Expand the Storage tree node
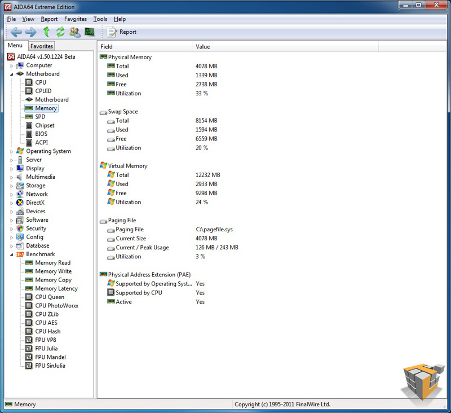451x413 pixels. click(11, 186)
